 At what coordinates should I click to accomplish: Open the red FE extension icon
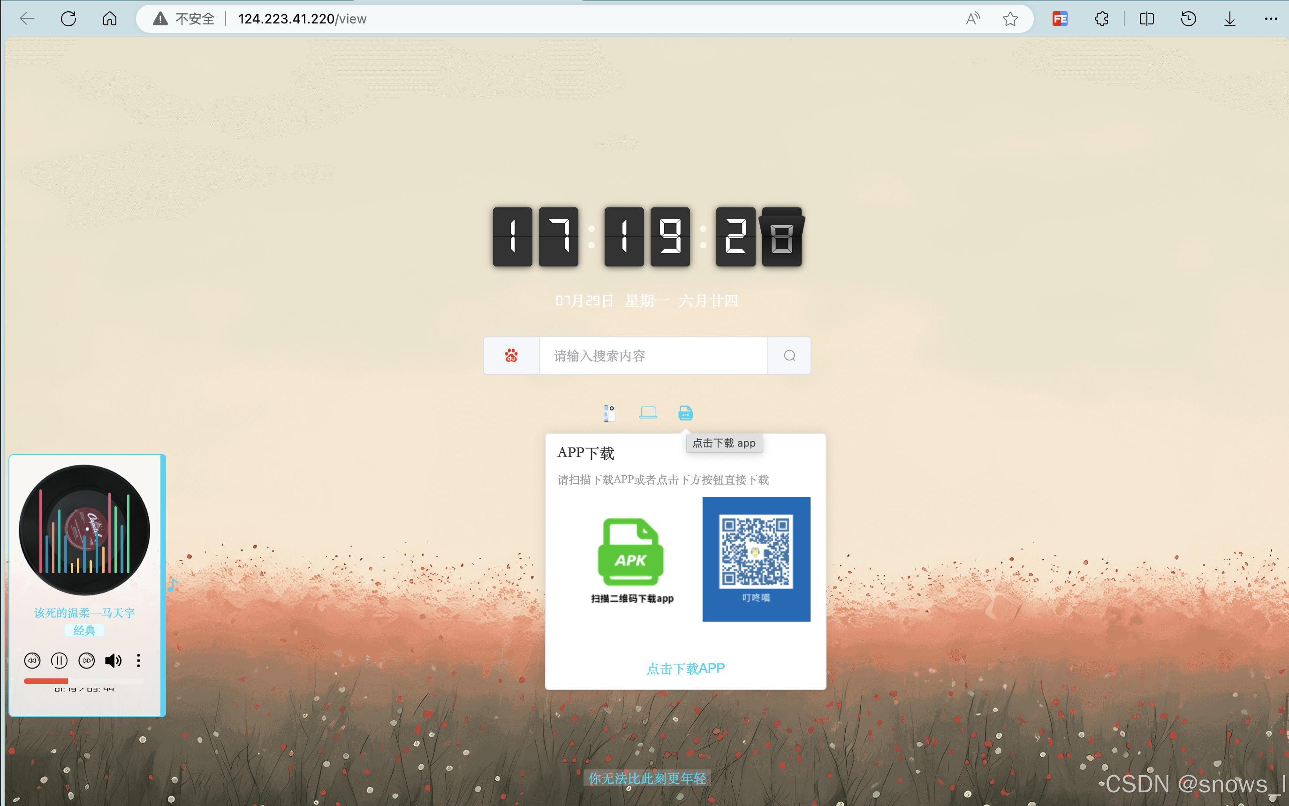1060,19
